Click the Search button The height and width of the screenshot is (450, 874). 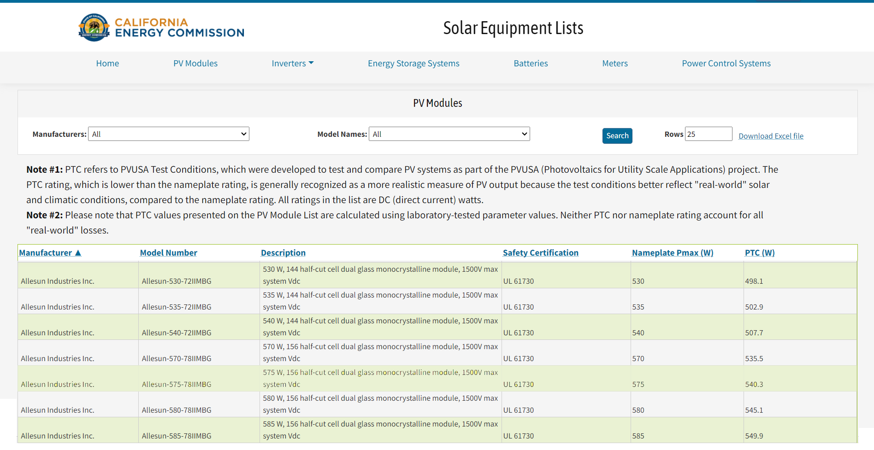pos(617,136)
